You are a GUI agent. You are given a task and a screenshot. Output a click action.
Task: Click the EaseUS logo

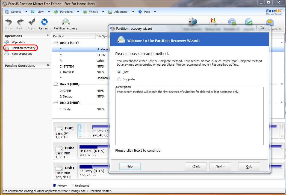pos(274,12)
